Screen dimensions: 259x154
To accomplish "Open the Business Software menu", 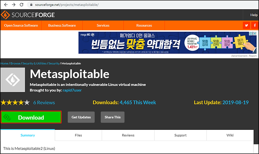I will [x=62, y=26].
